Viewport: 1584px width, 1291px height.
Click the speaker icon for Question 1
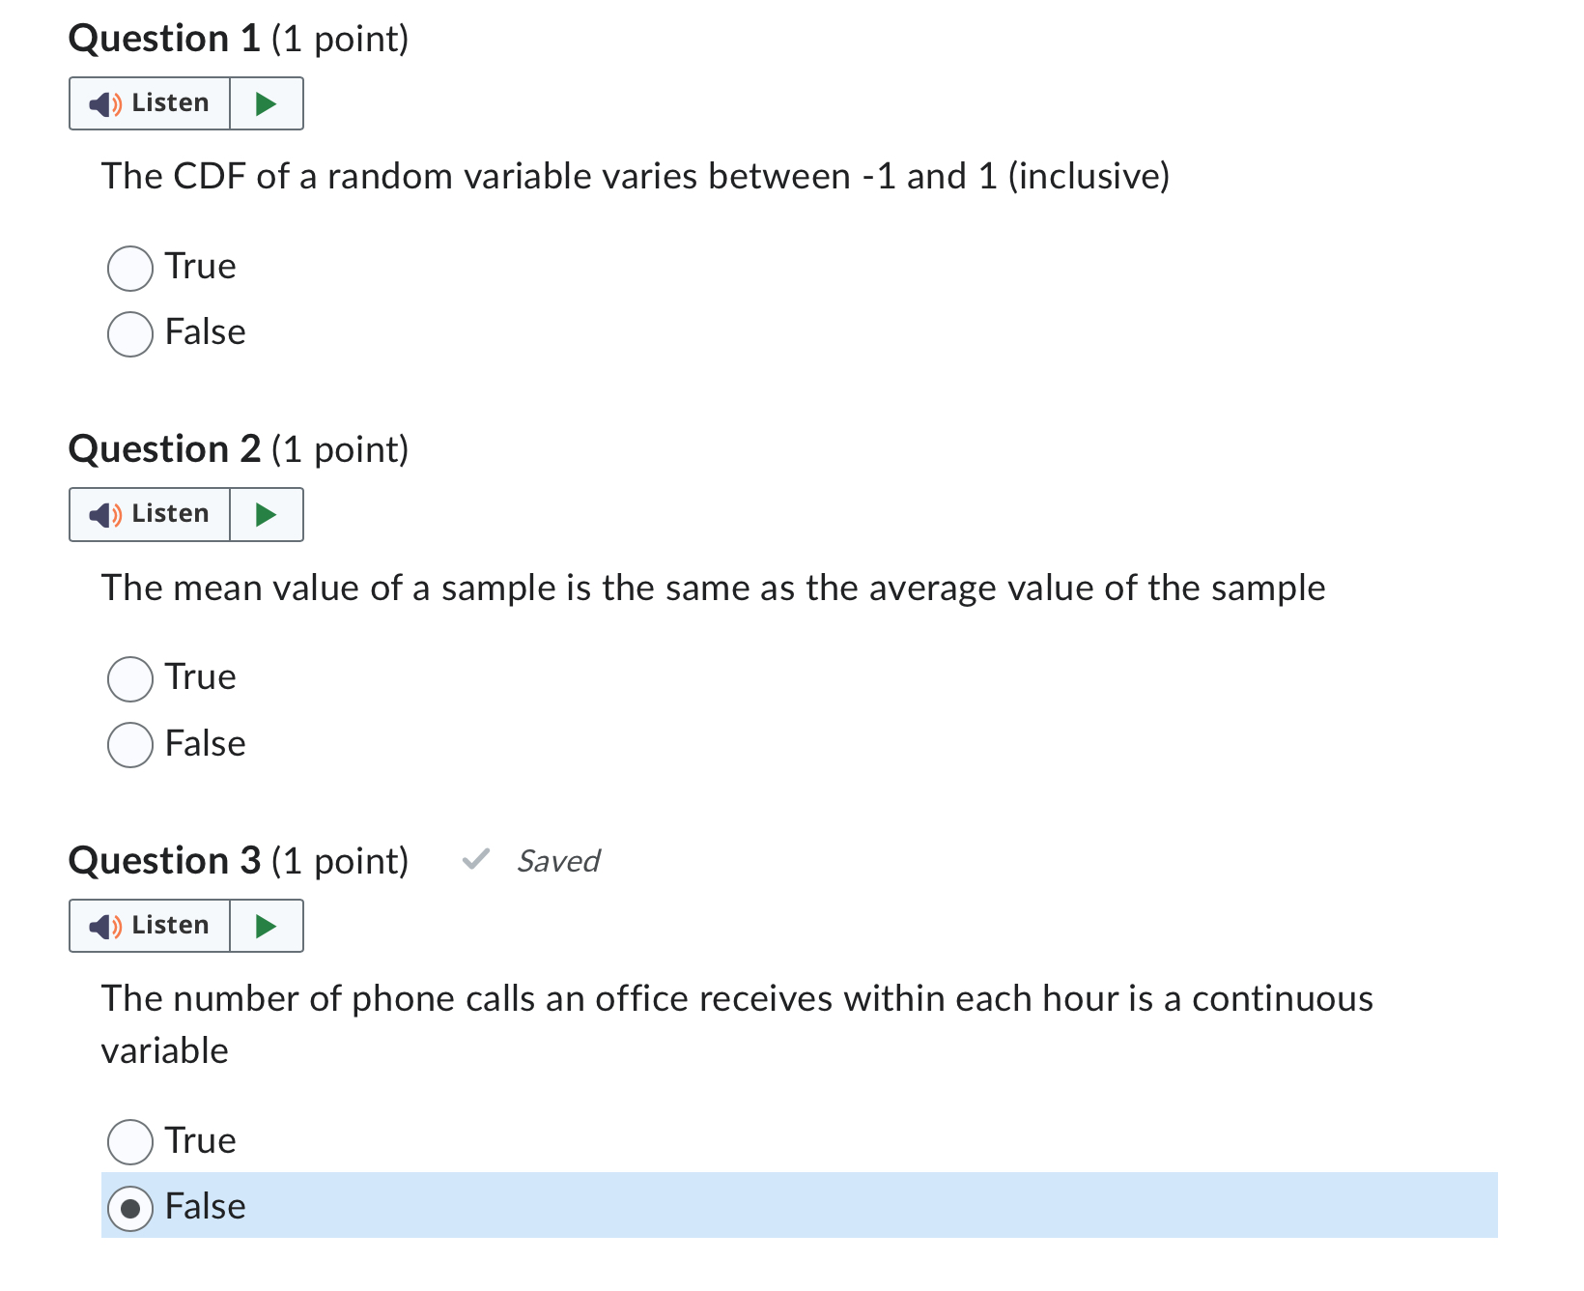click(x=104, y=102)
